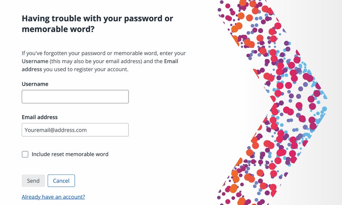Viewport: 342px width, 205px height.
Task: Click the "Include reset memorable word" label text
Action: pos(70,154)
